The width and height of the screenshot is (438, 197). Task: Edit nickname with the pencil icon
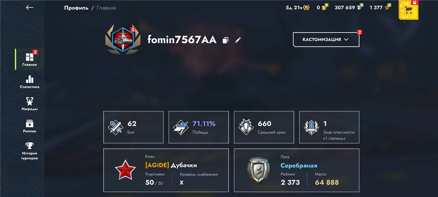click(238, 40)
